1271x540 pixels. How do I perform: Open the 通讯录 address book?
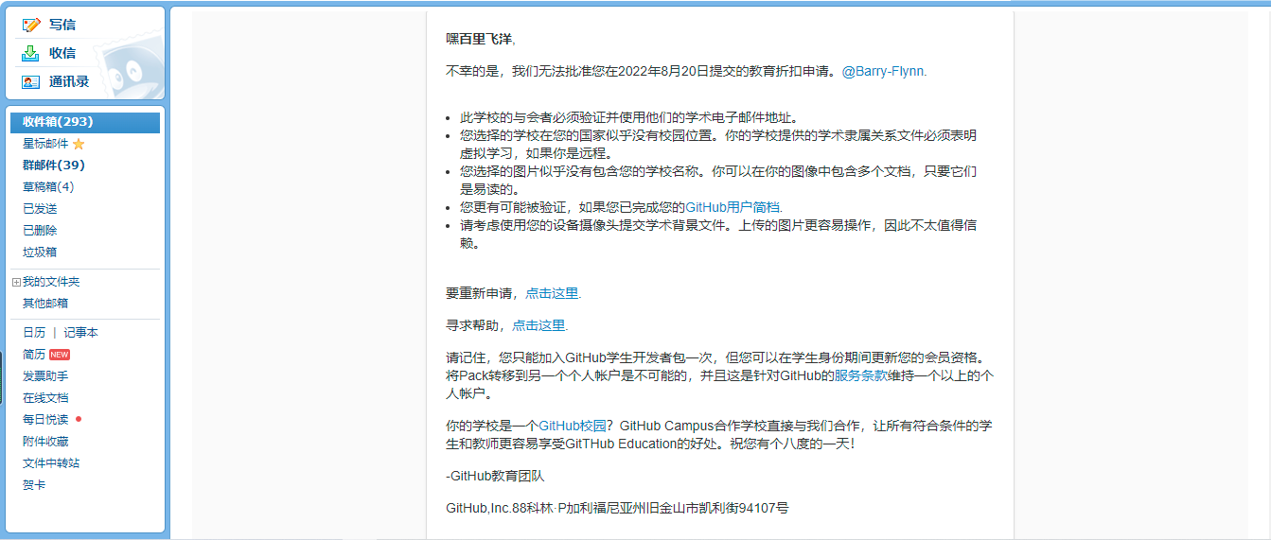[x=69, y=81]
